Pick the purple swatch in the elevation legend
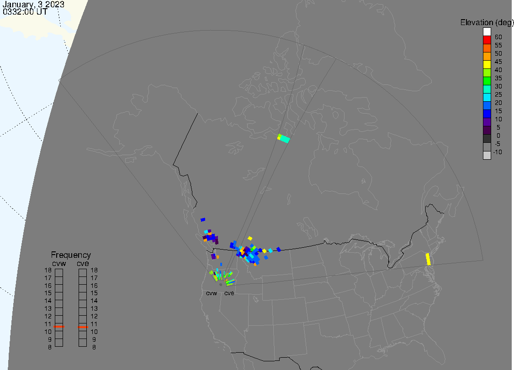514x370 pixels. [x=487, y=122]
